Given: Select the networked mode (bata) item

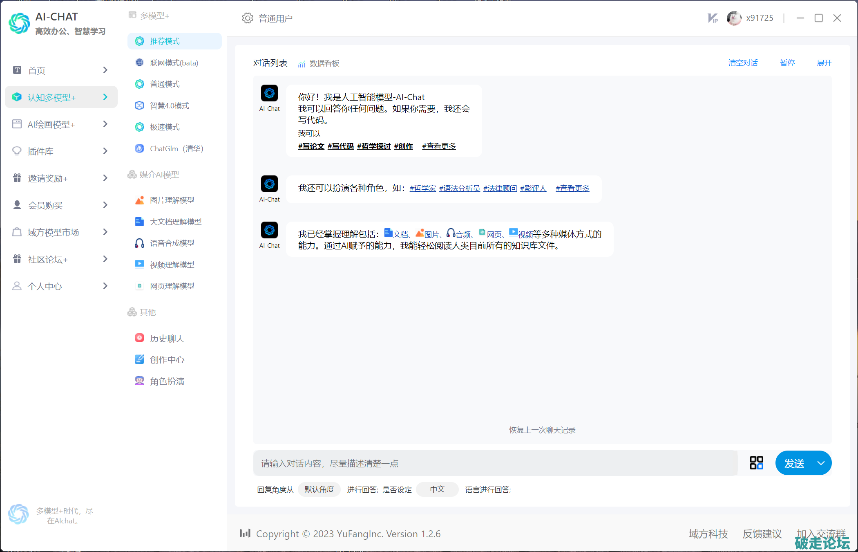Looking at the screenshot, I should (174, 63).
